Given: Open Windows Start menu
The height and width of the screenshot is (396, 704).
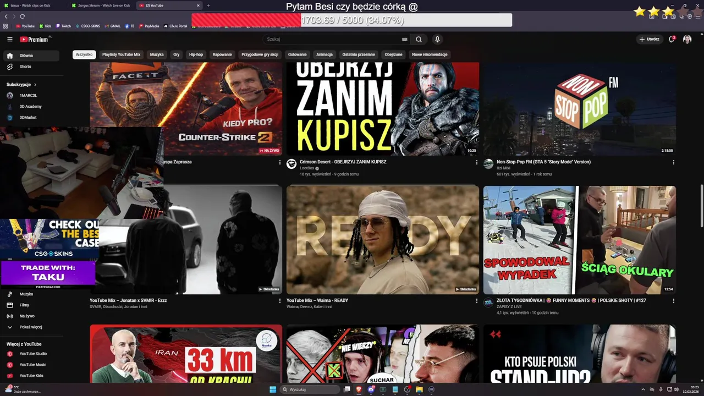Looking at the screenshot, I should (273, 389).
